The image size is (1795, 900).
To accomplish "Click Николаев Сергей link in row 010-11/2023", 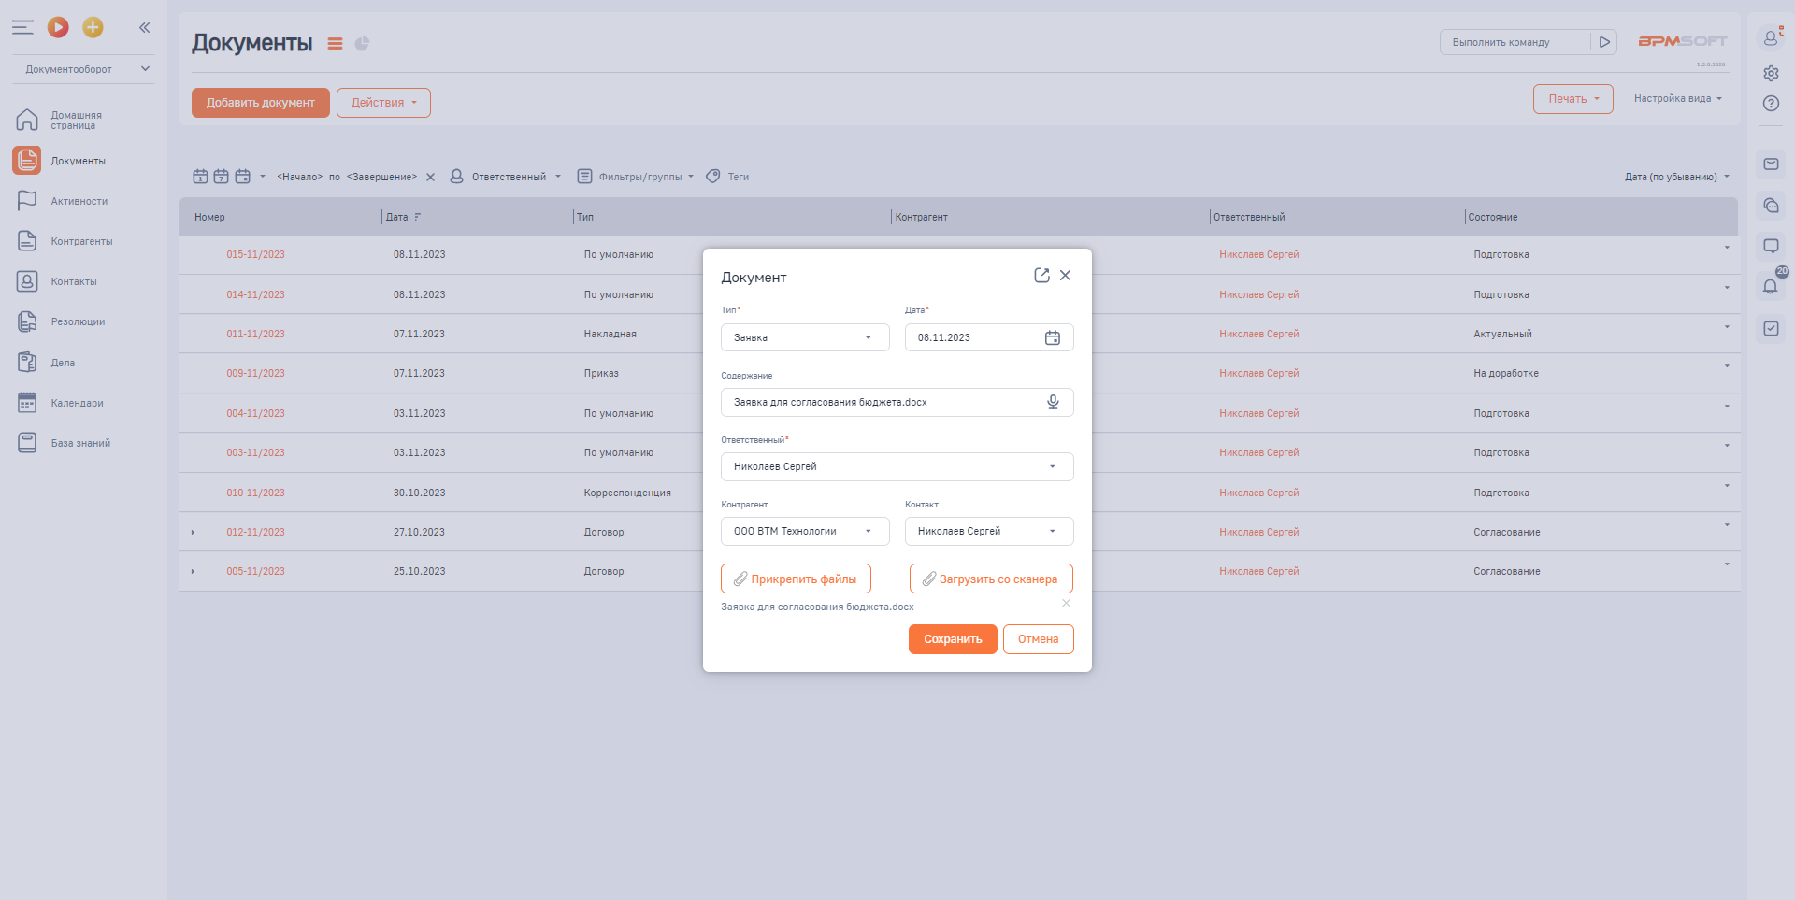I will [x=1258, y=493].
